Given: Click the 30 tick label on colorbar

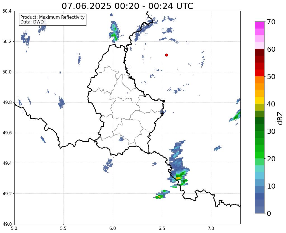Looking at the screenshot, I should click(x=271, y=131).
